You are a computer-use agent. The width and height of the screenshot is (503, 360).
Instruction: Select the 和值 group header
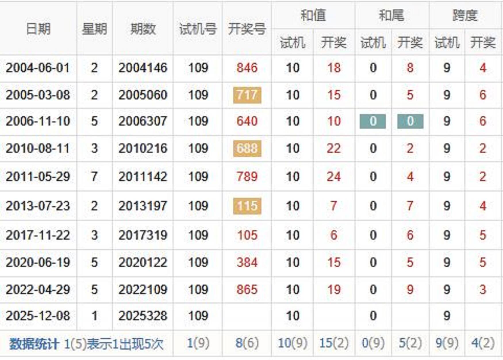tap(313, 15)
